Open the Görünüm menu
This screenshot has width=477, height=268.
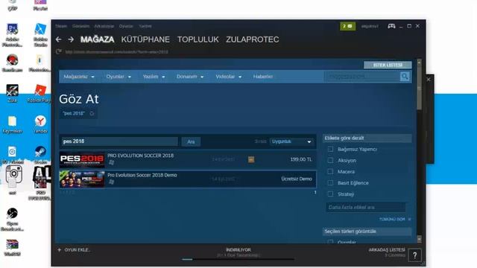[x=81, y=26]
